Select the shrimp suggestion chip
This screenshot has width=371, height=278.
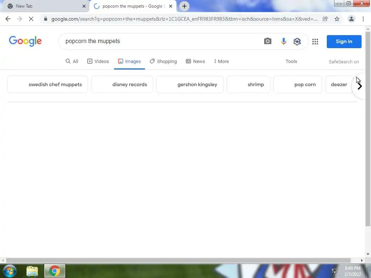coord(248,84)
